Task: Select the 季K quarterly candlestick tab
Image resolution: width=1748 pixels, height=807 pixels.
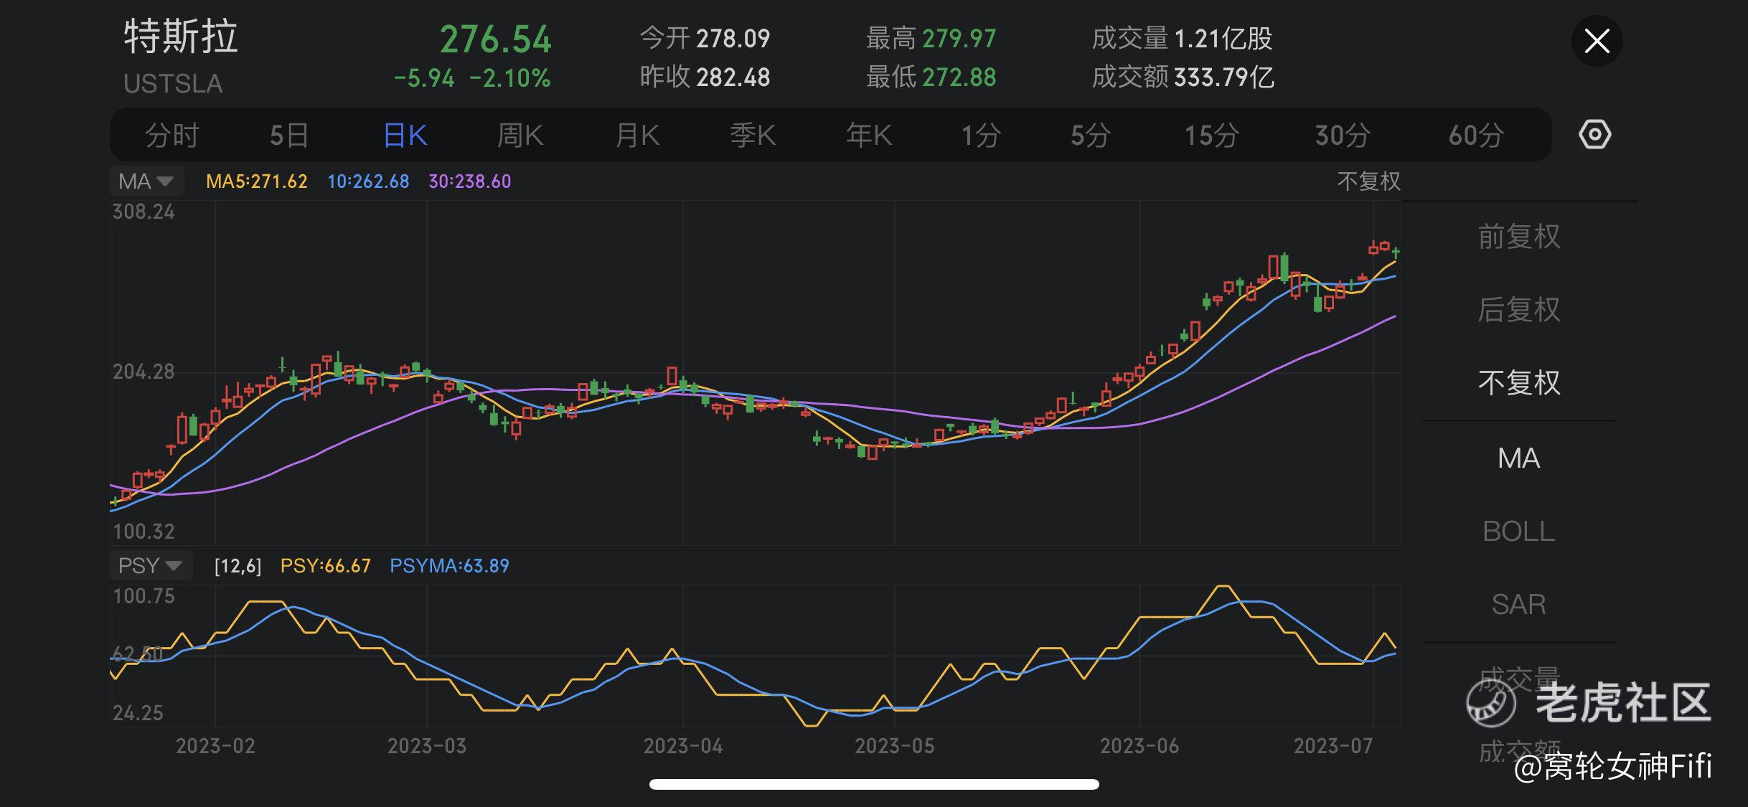Action: [753, 135]
